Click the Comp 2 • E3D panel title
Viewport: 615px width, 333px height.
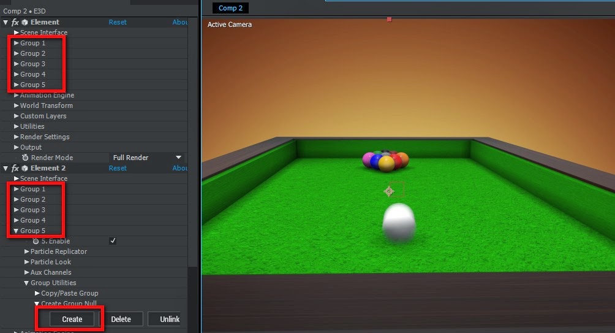tap(25, 11)
